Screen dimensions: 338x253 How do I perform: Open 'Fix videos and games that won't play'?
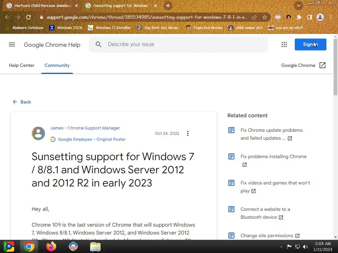point(275,187)
